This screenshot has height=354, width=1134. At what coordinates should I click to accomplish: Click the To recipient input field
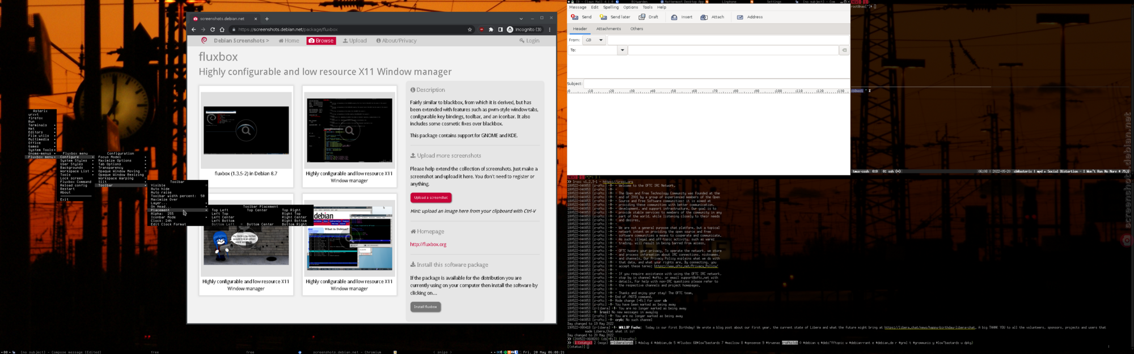(x=733, y=50)
